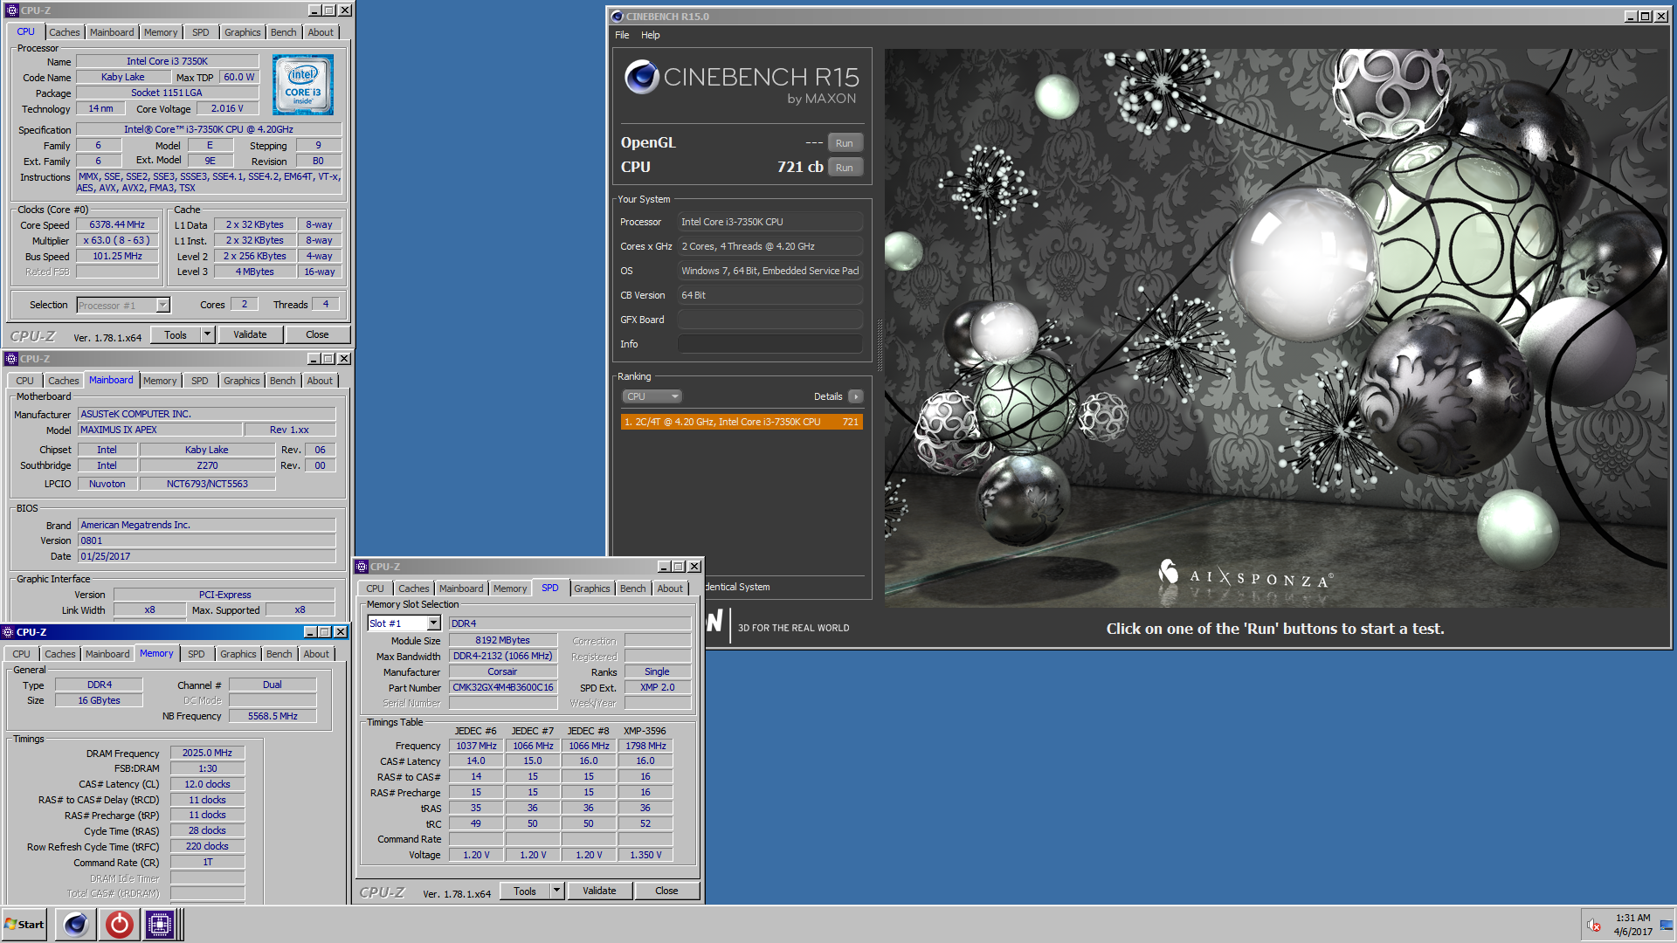Click the Tools button in top CPU-Z
The image size is (1677, 943).
(176, 334)
